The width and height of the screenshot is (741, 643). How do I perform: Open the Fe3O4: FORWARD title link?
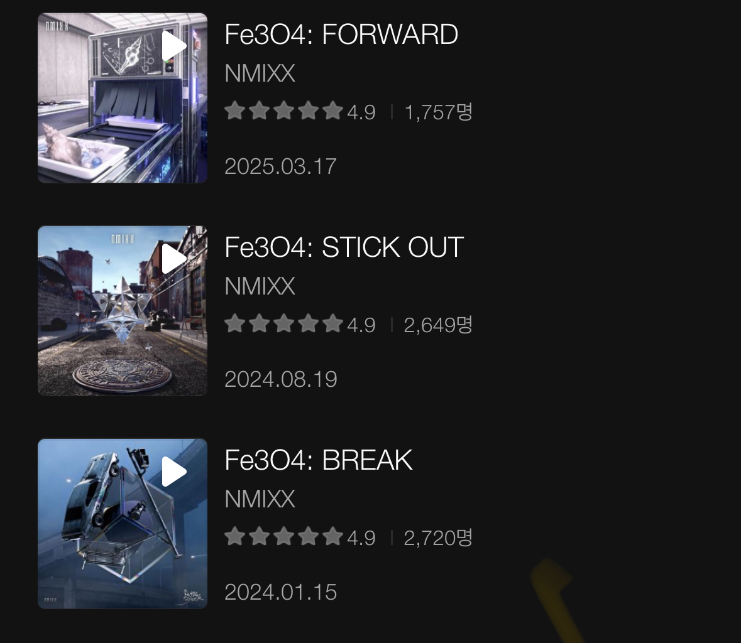(x=341, y=35)
